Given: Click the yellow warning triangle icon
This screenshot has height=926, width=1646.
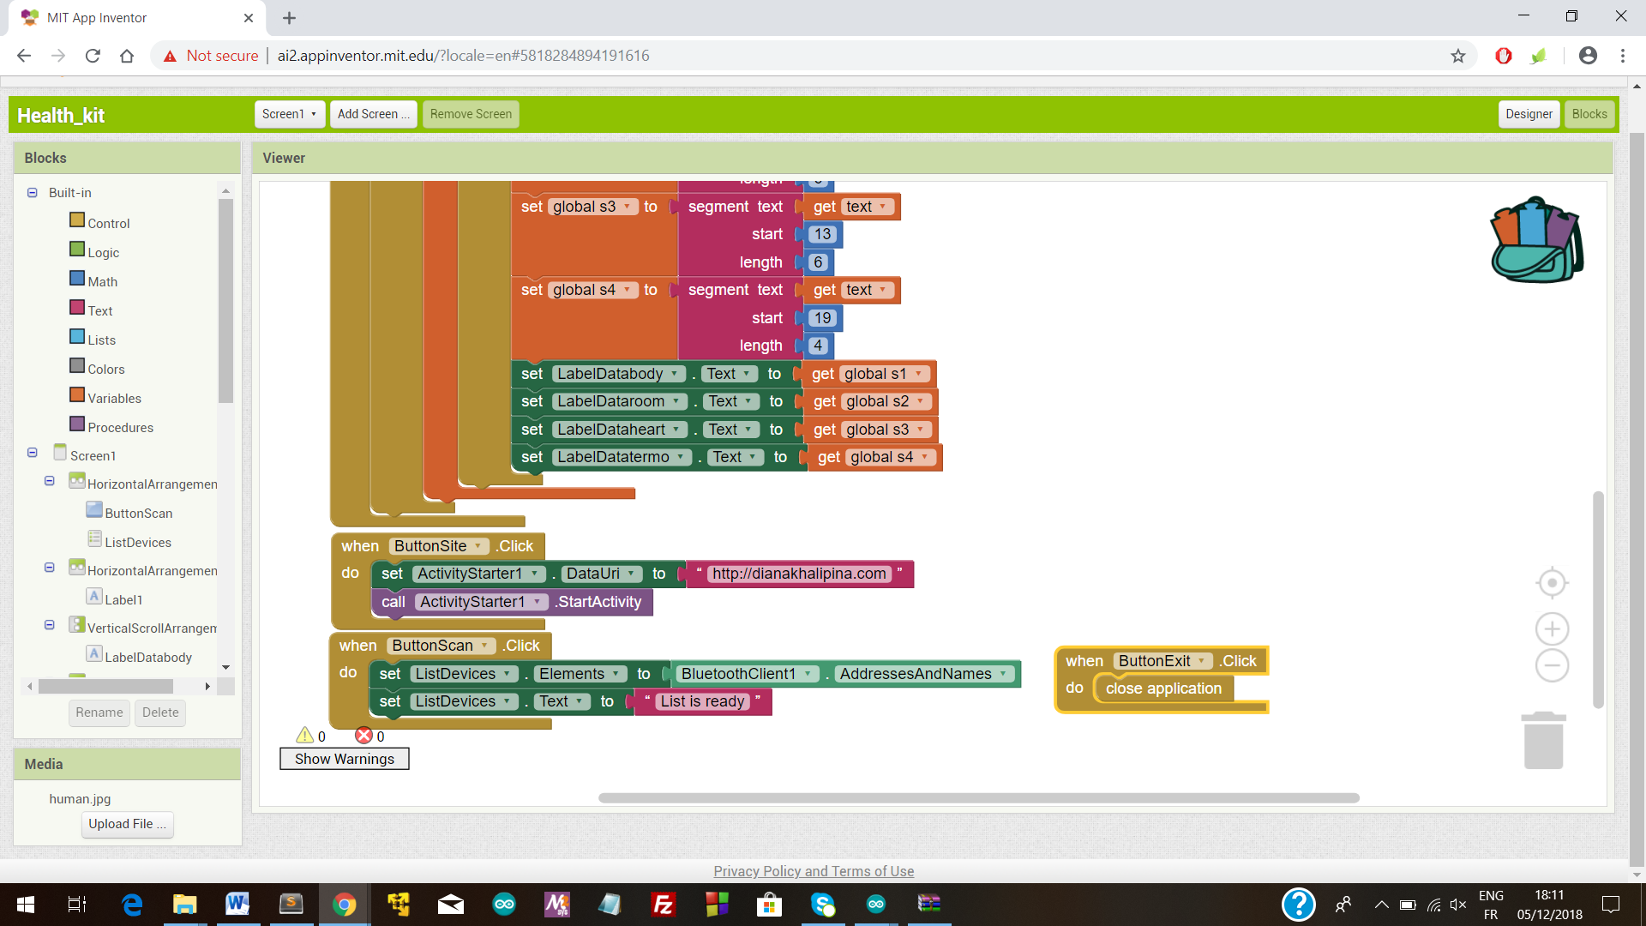Looking at the screenshot, I should point(304,736).
